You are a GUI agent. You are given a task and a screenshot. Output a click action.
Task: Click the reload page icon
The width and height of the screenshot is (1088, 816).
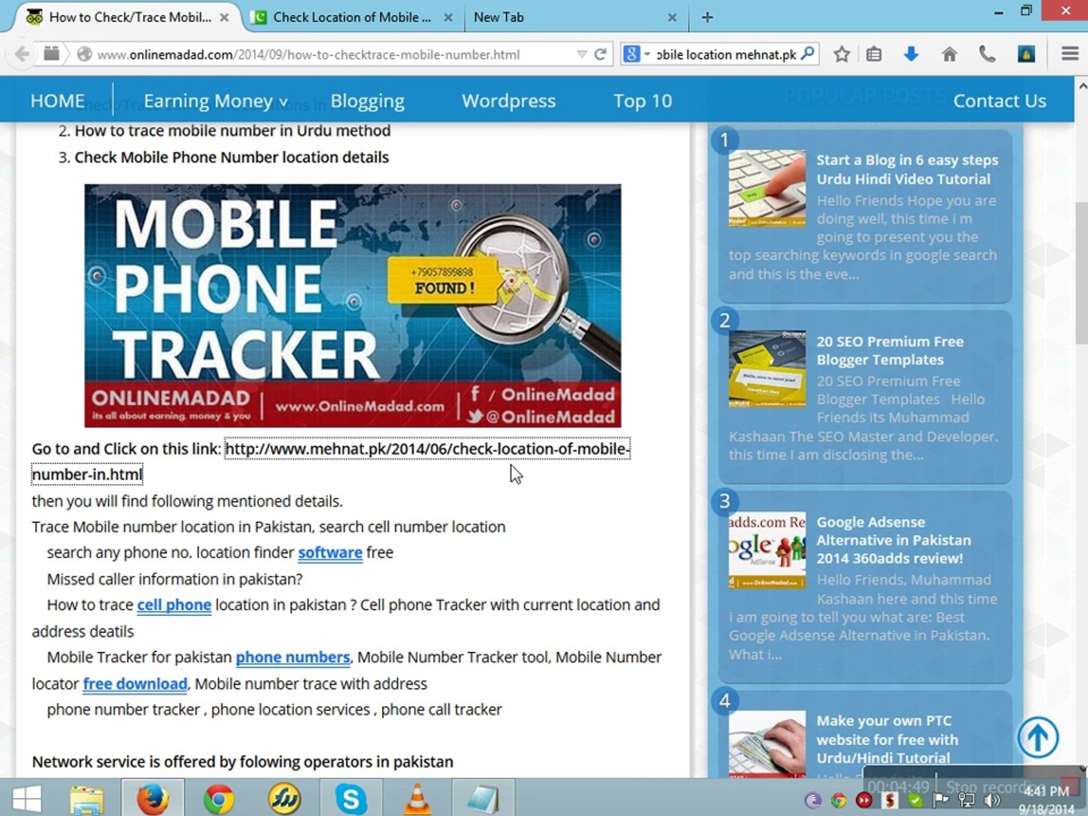pyautogui.click(x=601, y=54)
